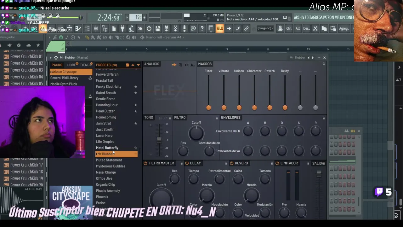Image resolution: width=403 pixels, height=227 pixels.
Task: Click the Alt key button in toolbar
Action: pyautogui.click(x=298, y=28)
